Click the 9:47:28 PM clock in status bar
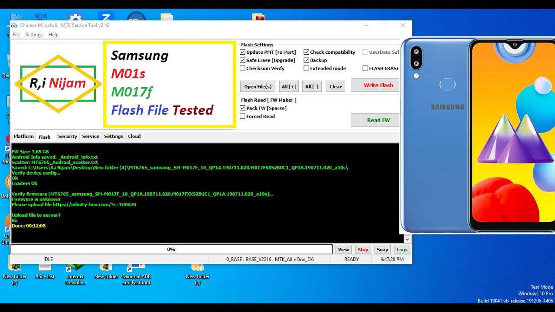This screenshot has height=312, width=555. coord(392,259)
